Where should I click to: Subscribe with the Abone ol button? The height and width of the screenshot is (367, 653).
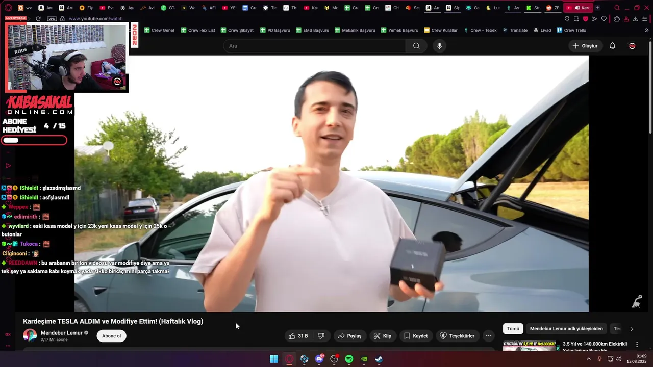tap(111, 336)
